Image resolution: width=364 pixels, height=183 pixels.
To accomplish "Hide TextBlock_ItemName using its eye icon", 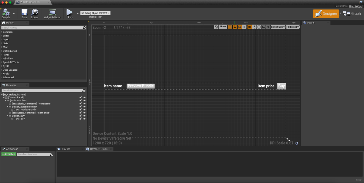I will [84, 104].
